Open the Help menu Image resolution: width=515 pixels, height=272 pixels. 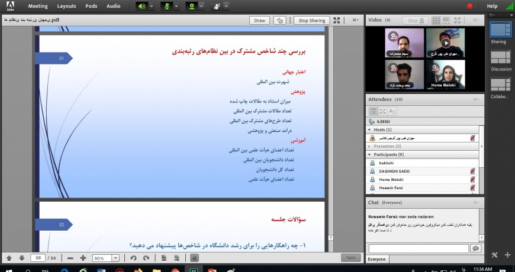coord(492,7)
